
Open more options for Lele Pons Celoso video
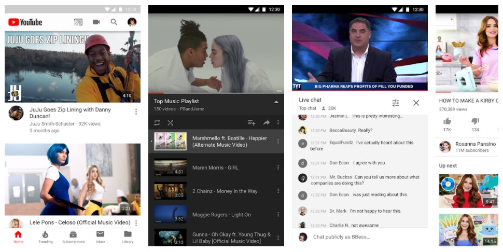(x=136, y=223)
